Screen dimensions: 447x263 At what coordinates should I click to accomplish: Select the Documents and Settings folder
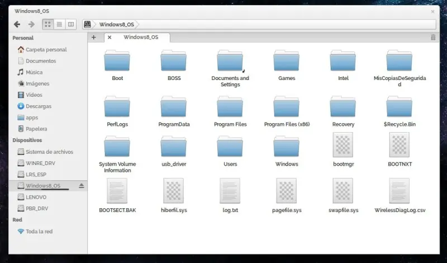point(230,68)
